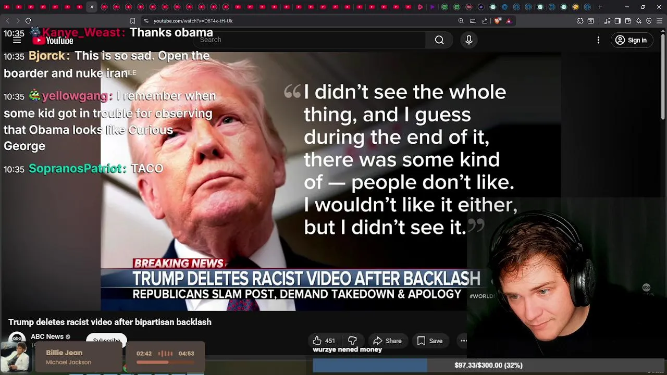The image size is (667, 375).
Task: Open Brave Rewards triangle icon
Action: point(509,21)
